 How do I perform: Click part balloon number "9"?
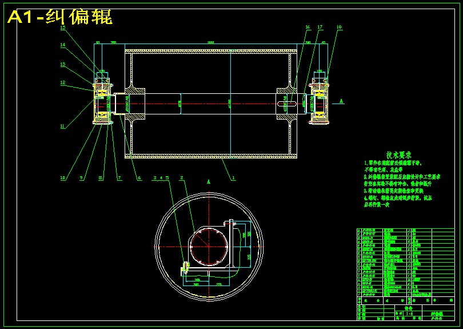82,178
